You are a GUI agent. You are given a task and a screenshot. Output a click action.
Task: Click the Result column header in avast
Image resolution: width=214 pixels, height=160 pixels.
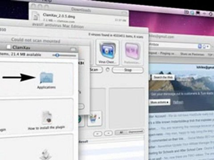click(x=83, y=142)
